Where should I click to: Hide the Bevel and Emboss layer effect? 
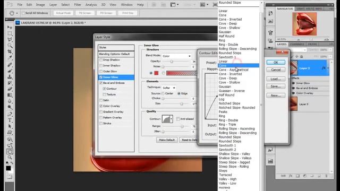point(293,89)
